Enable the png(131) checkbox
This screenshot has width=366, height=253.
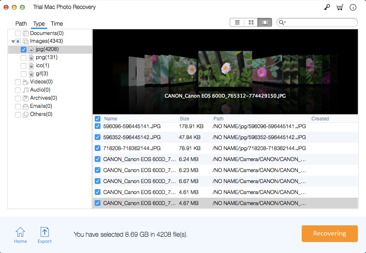24,57
